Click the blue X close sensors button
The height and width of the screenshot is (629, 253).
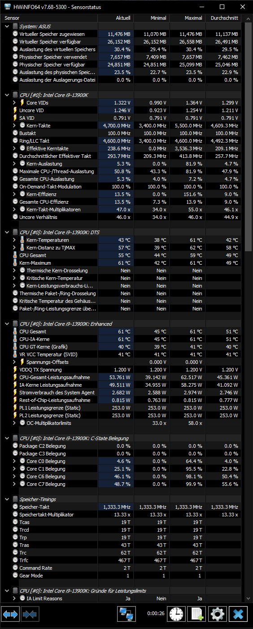tap(238, 614)
